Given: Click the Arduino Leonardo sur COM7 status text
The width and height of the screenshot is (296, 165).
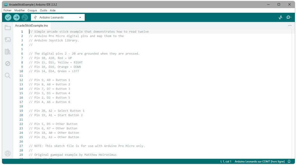Looking at the screenshot, I should 259,162.
